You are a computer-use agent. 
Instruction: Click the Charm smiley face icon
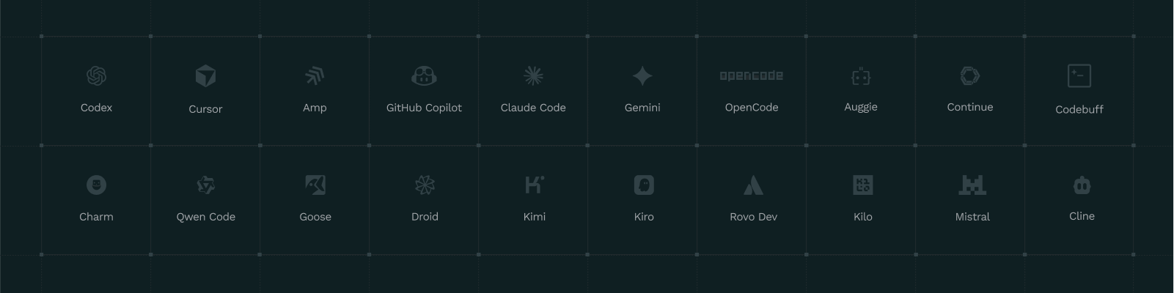point(96,185)
